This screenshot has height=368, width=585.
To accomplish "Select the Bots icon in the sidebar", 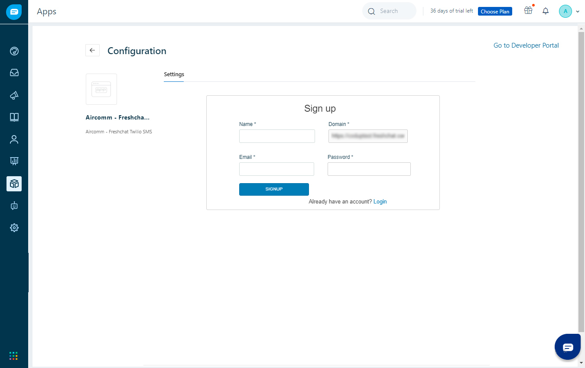I will [x=14, y=206].
